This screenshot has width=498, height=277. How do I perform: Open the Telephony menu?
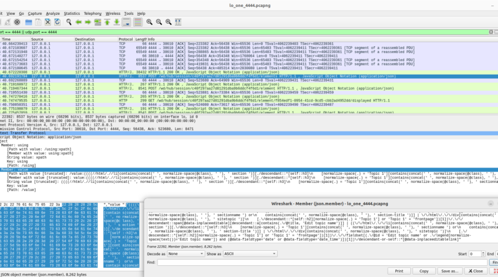coord(92,13)
